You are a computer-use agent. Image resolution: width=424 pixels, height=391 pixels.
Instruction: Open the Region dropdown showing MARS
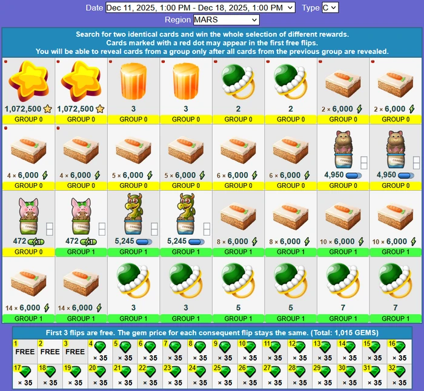pyautogui.click(x=227, y=20)
